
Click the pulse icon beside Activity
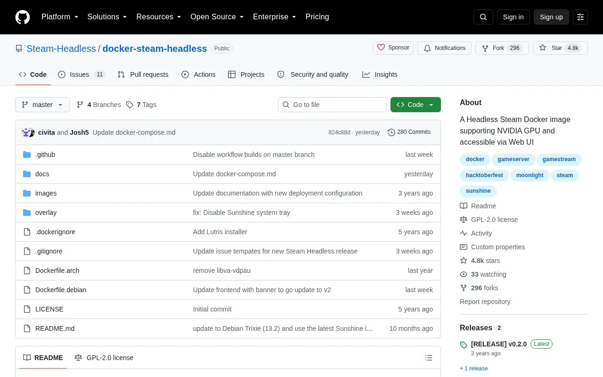click(464, 233)
